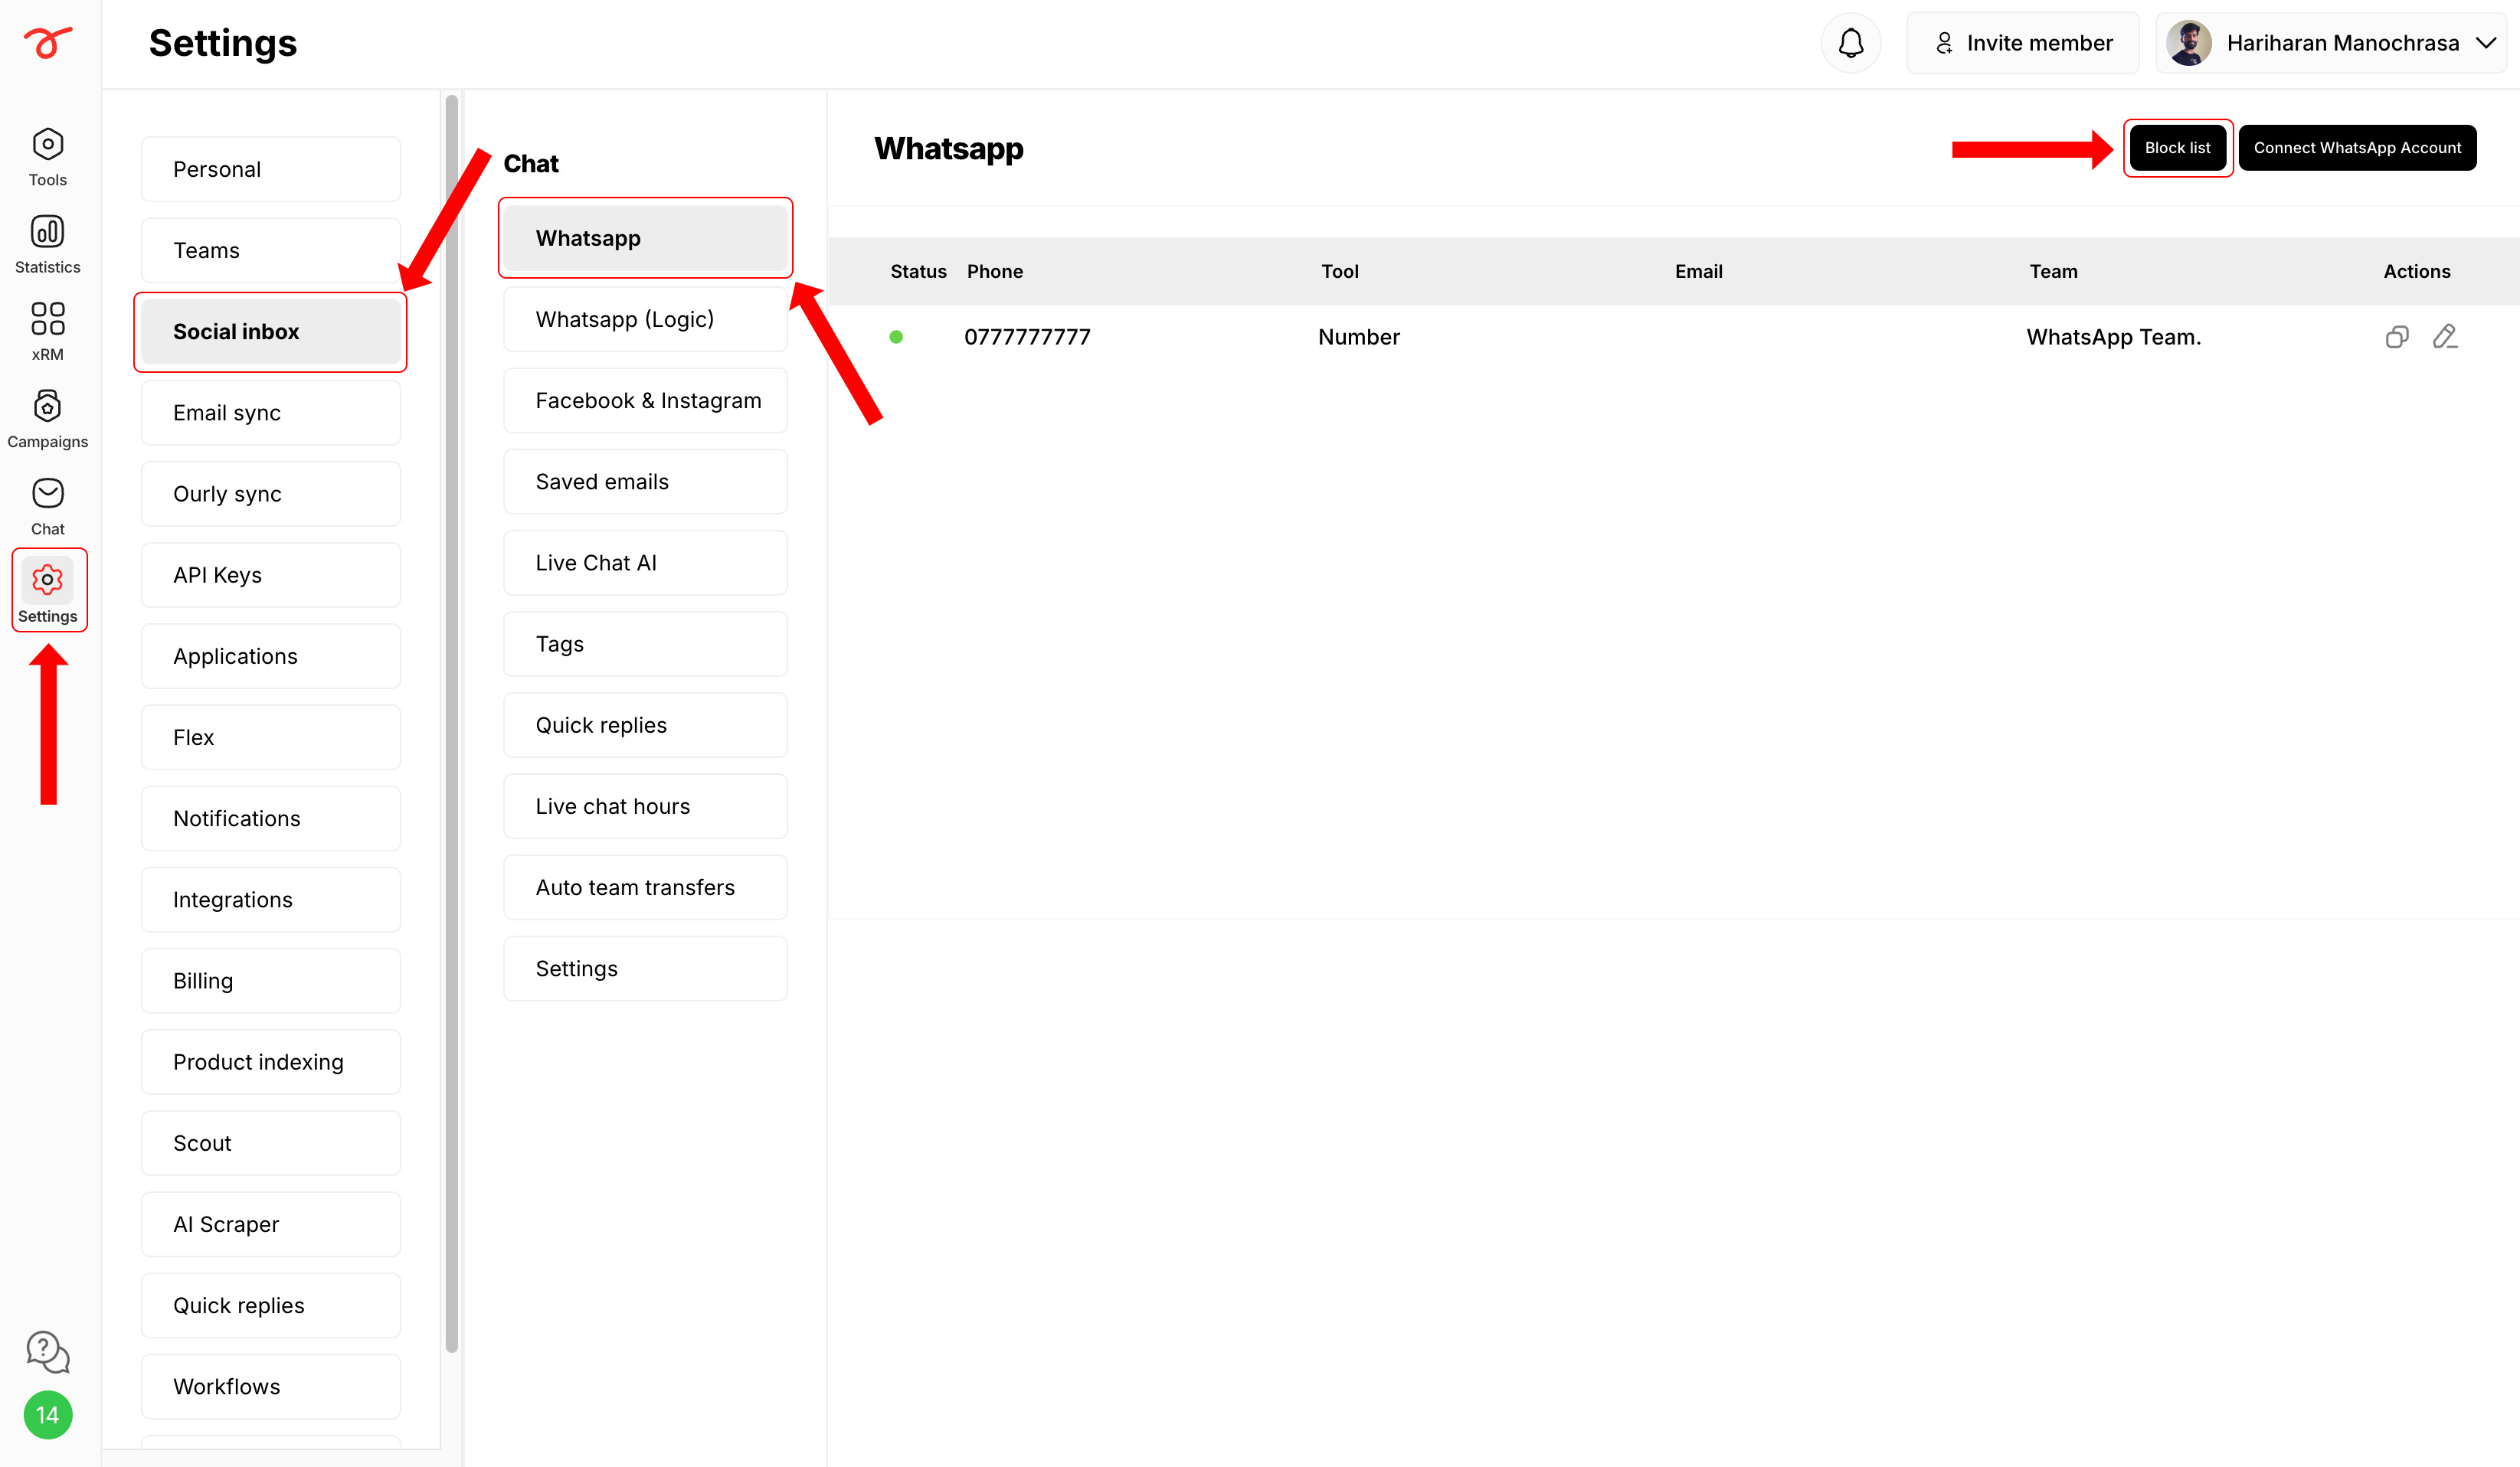Click Invite member button
The image size is (2520, 1467).
pyautogui.click(x=2023, y=43)
